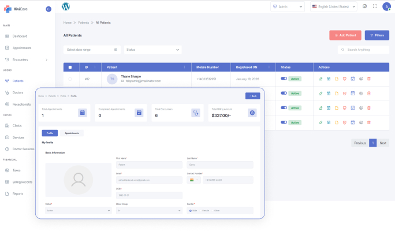395x231 pixels.
Task: Click the page 1 pagination button
Action: tap(373, 143)
